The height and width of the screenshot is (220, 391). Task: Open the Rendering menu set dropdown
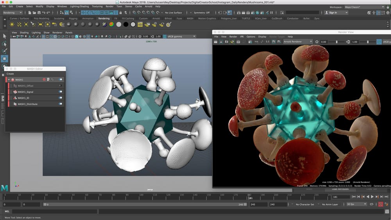pyautogui.click(x=13, y=13)
